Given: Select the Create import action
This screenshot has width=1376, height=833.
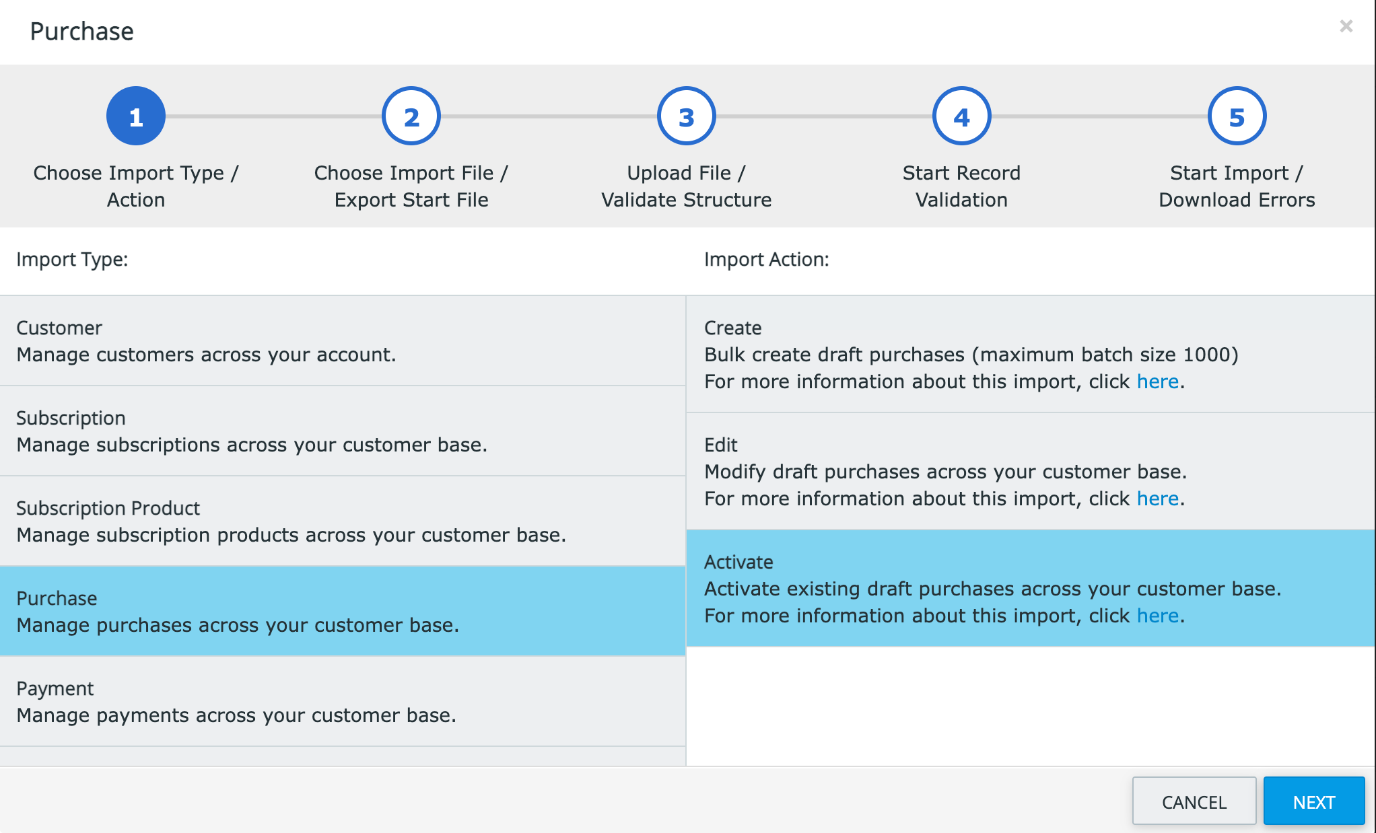Looking at the screenshot, I should [1031, 355].
